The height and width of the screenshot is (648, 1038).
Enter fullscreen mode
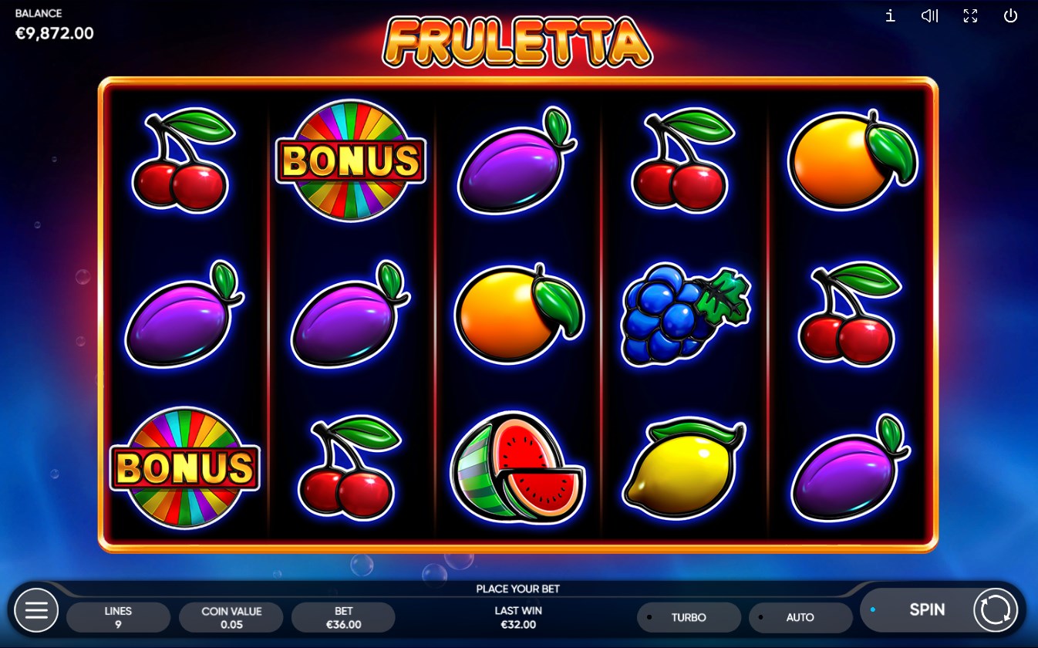970,15
